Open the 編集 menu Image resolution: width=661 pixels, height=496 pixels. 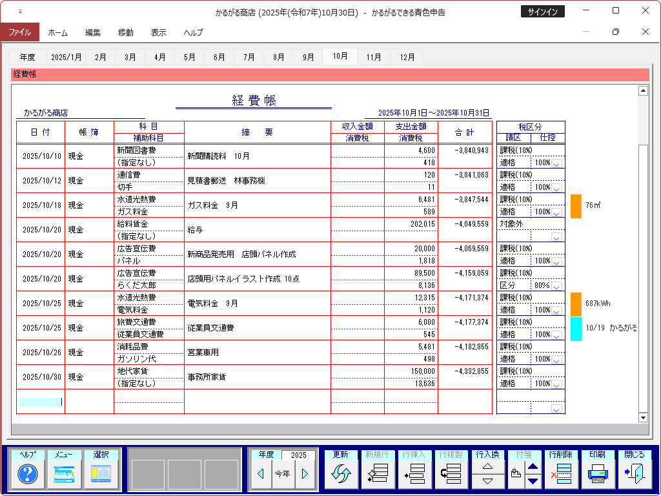click(93, 32)
